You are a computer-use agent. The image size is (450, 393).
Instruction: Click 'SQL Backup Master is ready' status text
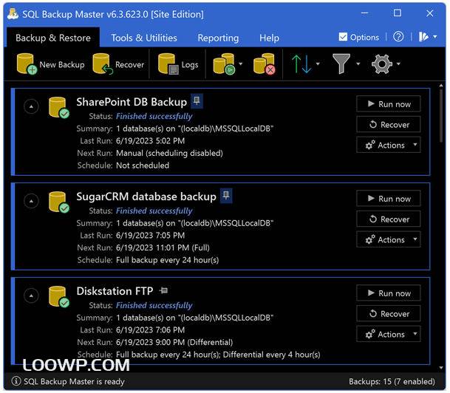click(74, 381)
